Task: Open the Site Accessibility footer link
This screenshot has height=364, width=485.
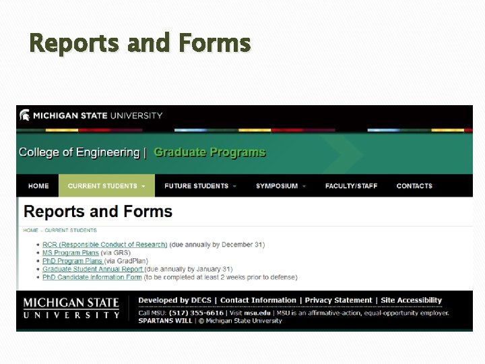Action: pyautogui.click(x=412, y=300)
